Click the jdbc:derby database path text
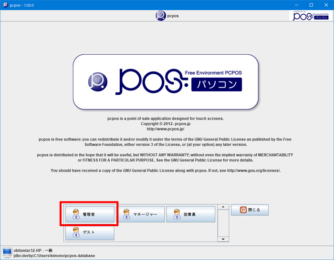 54,256
